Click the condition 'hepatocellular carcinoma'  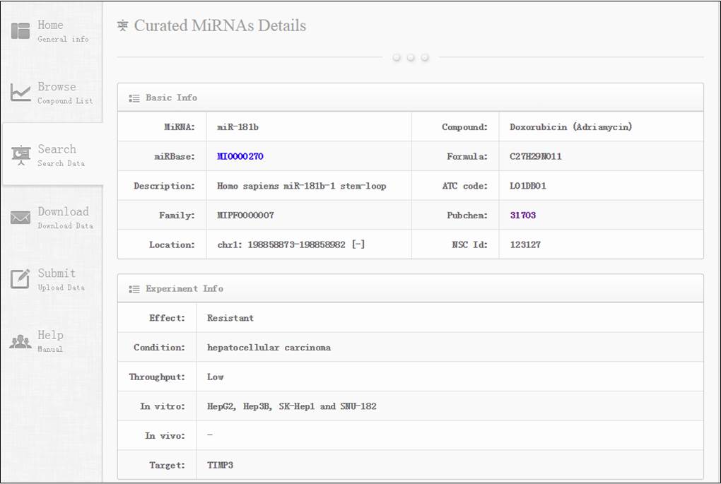click(269, 348)
